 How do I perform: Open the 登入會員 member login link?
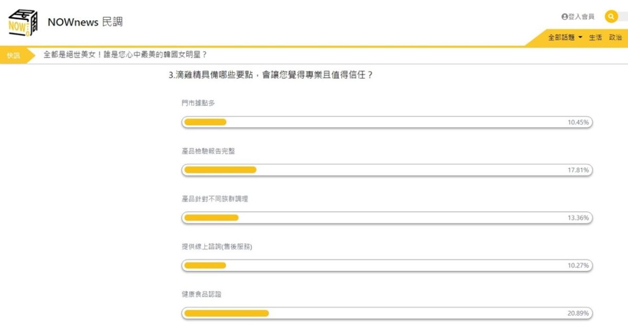pos(578,17)
